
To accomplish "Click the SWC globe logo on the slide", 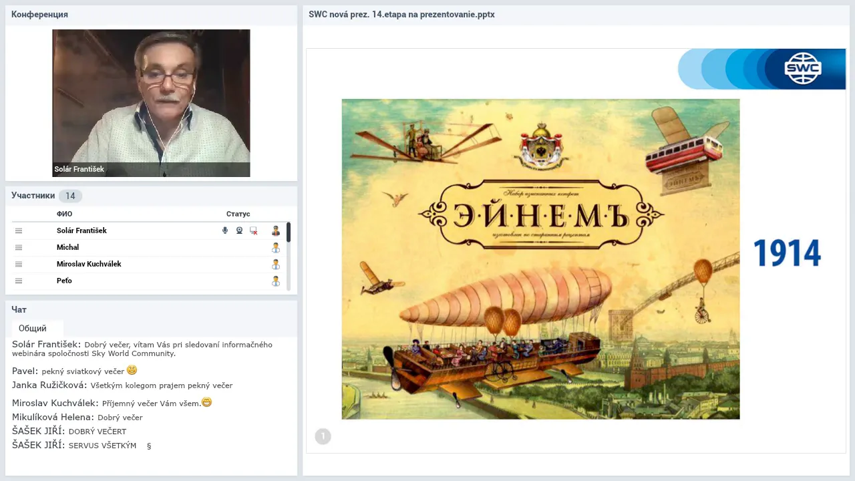I will (x=803, y=68).
